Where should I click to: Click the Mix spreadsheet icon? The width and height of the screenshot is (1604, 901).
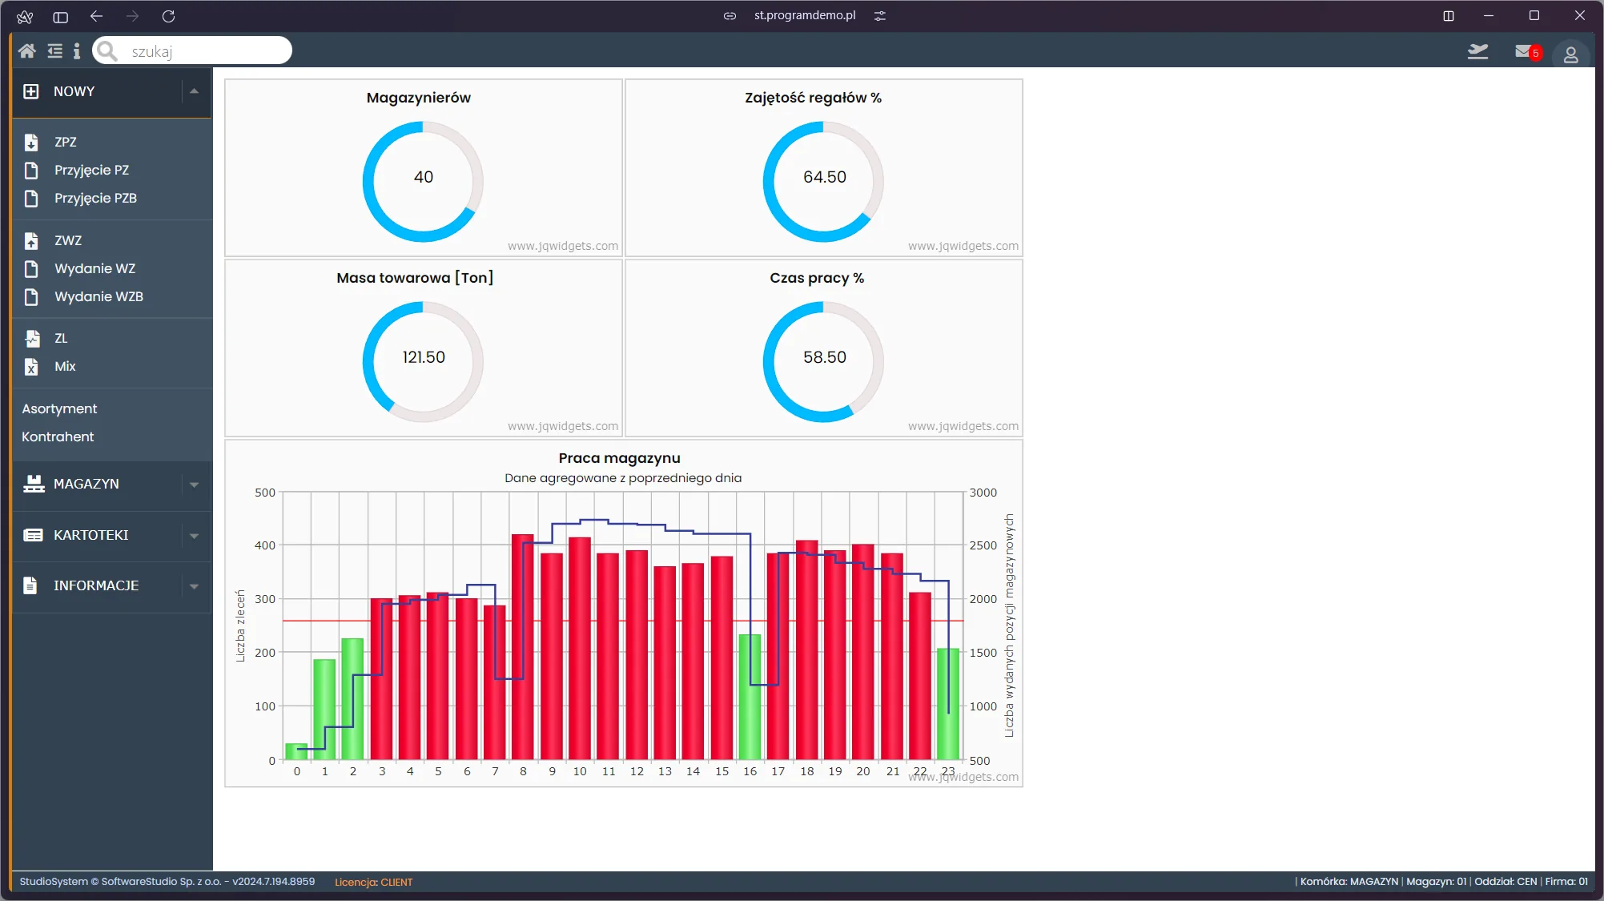coord(31,366)
